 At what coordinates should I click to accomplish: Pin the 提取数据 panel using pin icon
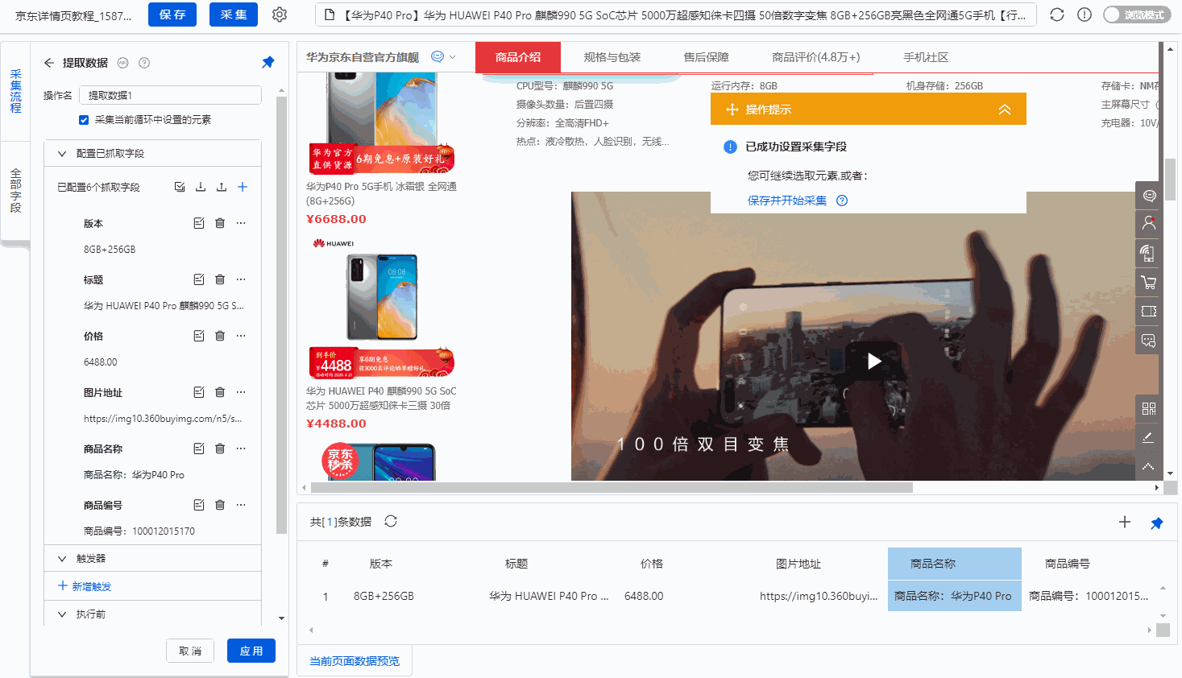pos(268,62)
